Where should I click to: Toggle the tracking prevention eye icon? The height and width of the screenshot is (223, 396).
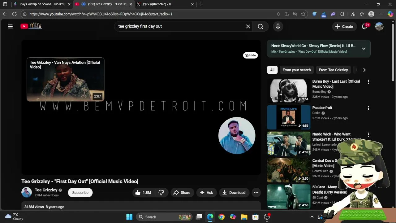(295, 14)
